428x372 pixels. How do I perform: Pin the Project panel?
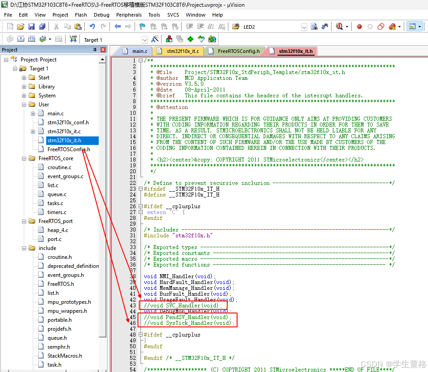coord(95,50)
